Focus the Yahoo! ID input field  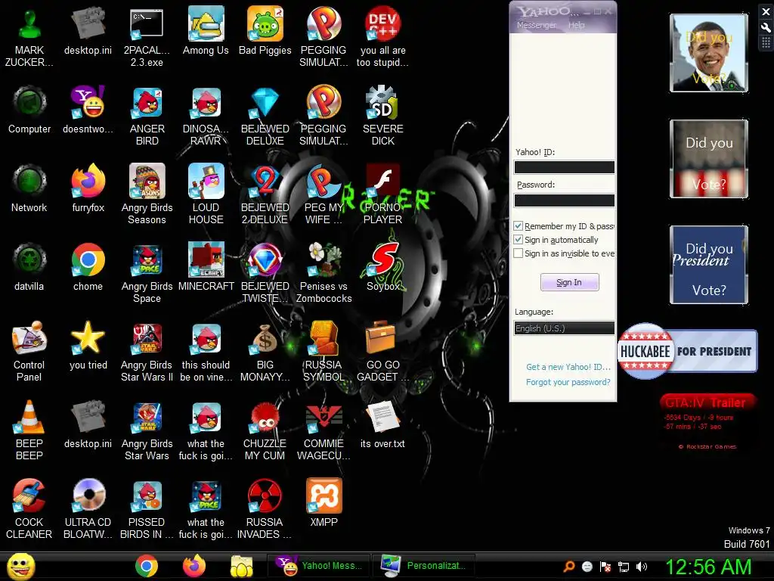coord(564,167)
